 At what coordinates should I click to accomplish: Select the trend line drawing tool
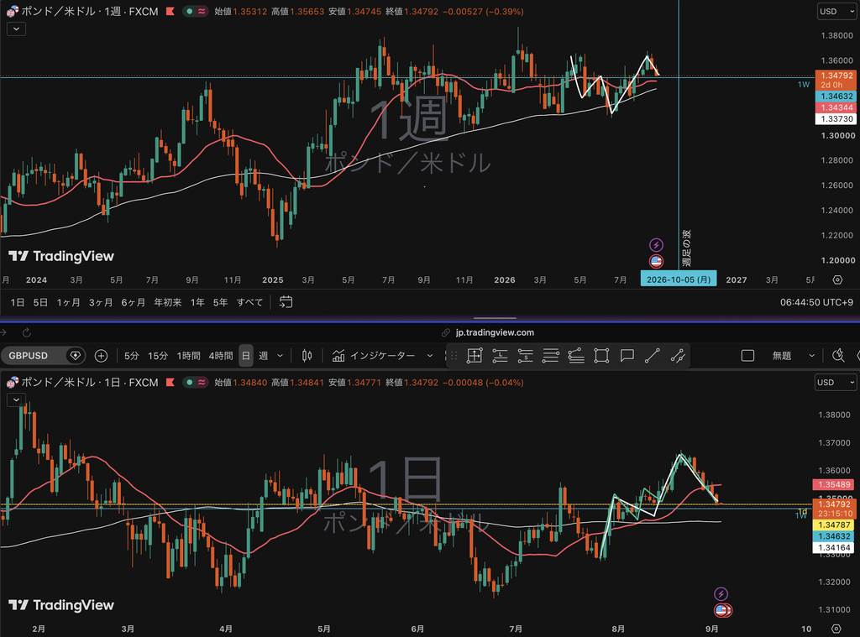click(652, 356)
